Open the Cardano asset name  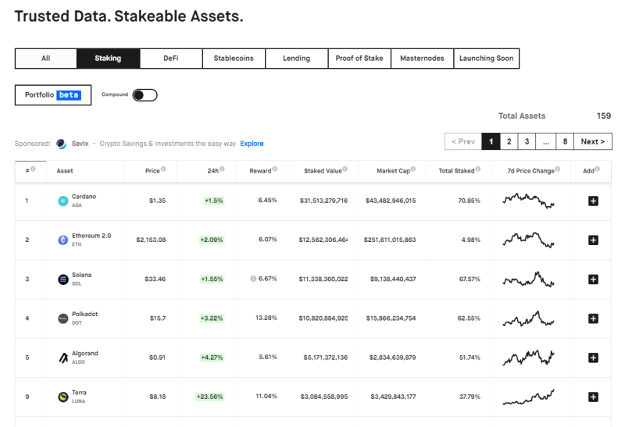coord(84,197)
